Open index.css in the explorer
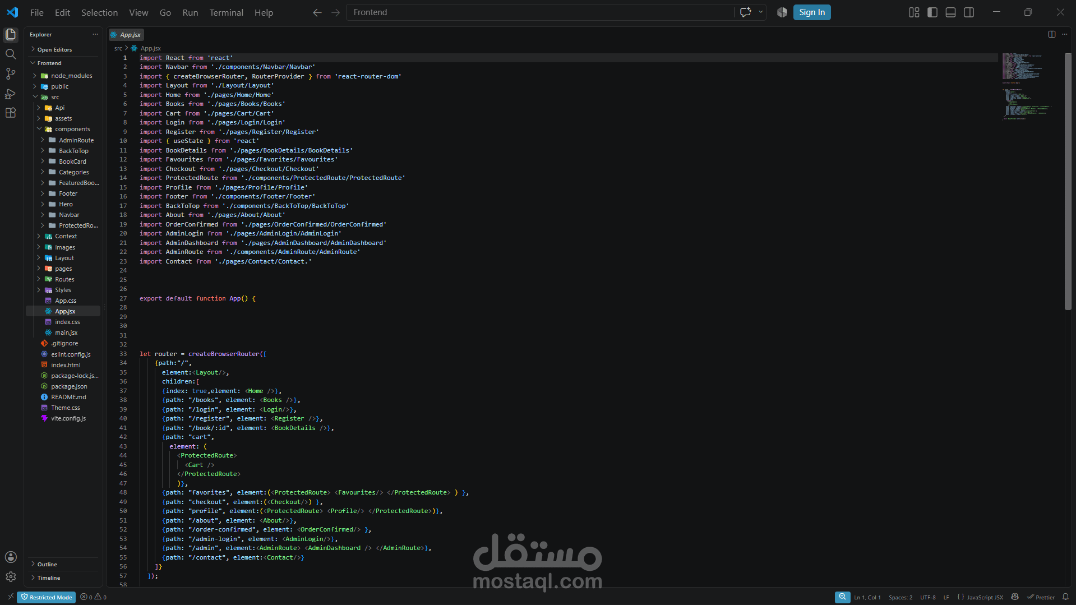This screenshot has height=605, width=1076. coord(67,322)
